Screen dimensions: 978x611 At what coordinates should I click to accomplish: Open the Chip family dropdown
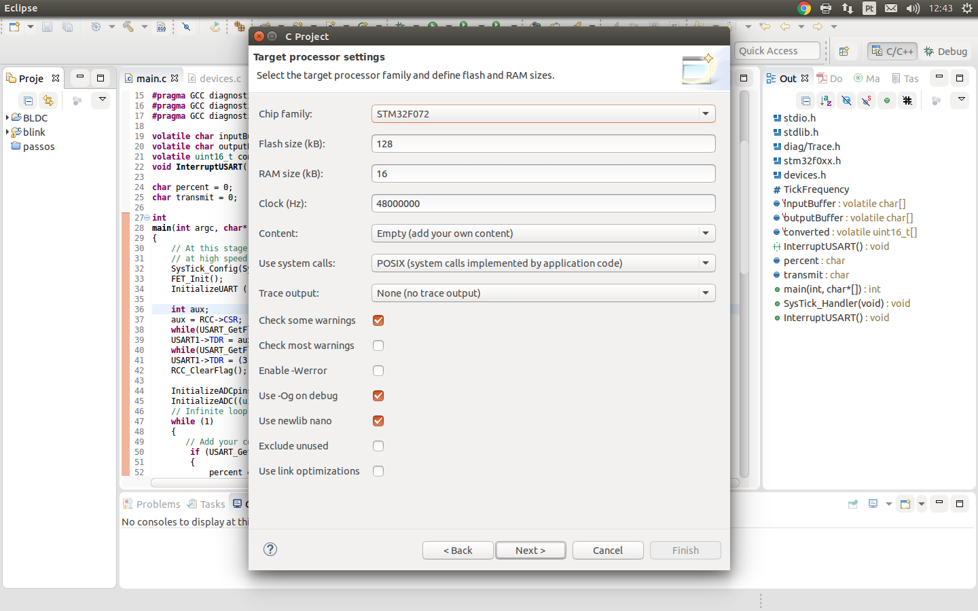(543, 114)
